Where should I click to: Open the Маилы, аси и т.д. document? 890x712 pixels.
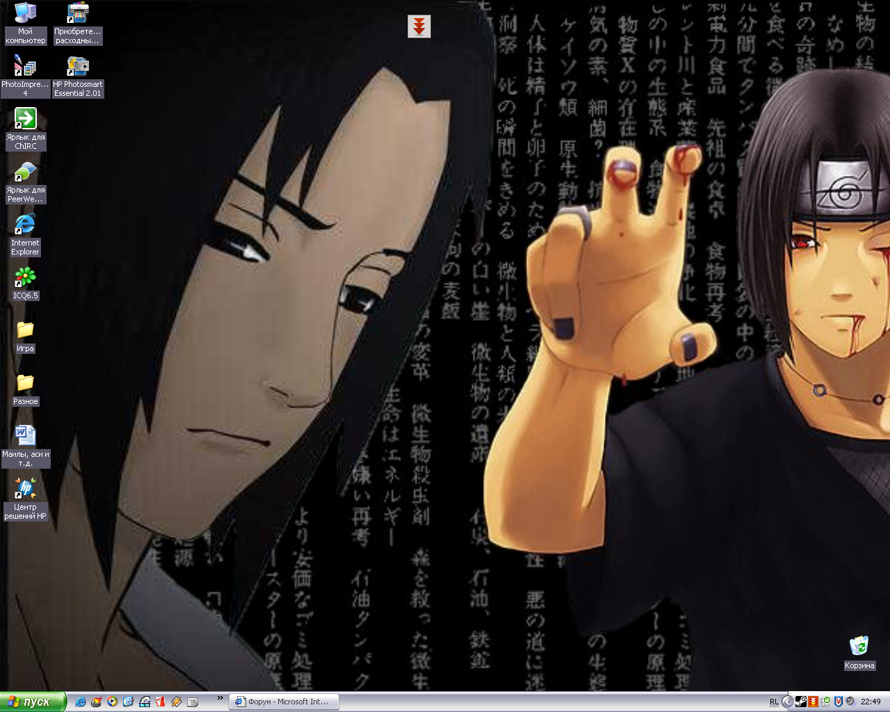[x=25, y=436]
